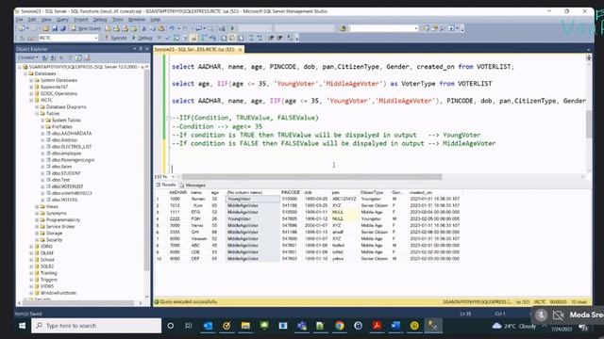Open the File menu
604x339 pixels.
pos(19,19)
